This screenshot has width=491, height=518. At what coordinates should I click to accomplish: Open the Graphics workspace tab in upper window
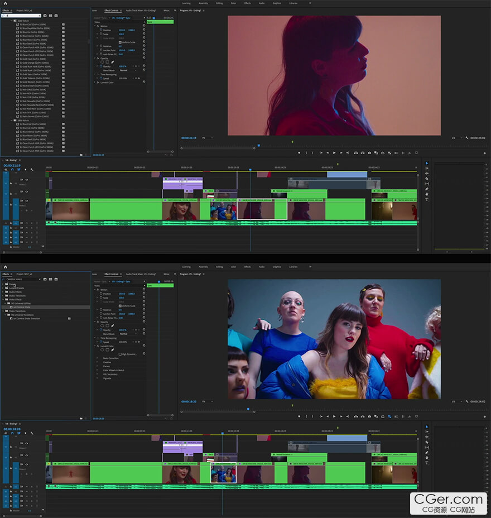277,3
